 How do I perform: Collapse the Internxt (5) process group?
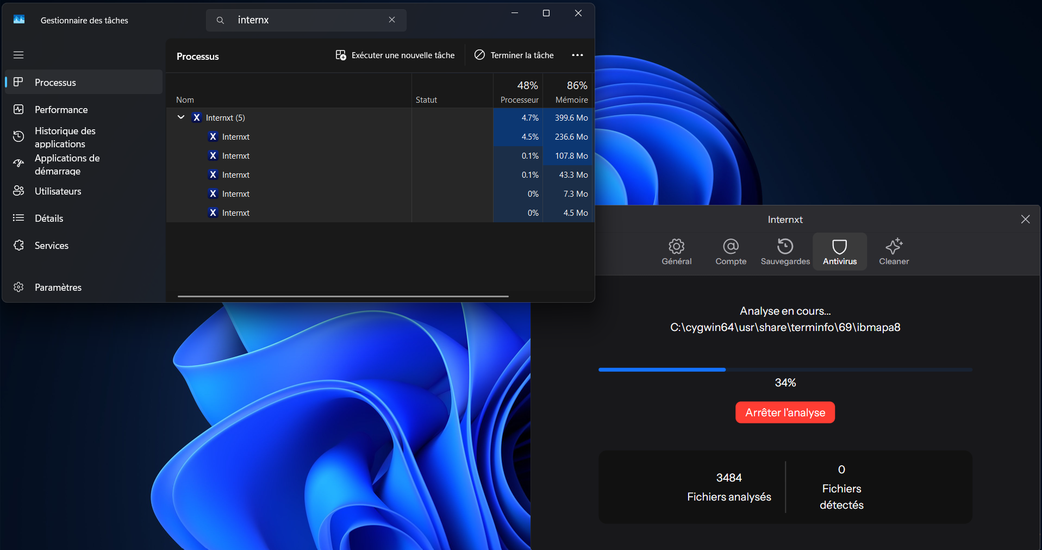pos(181,117)
